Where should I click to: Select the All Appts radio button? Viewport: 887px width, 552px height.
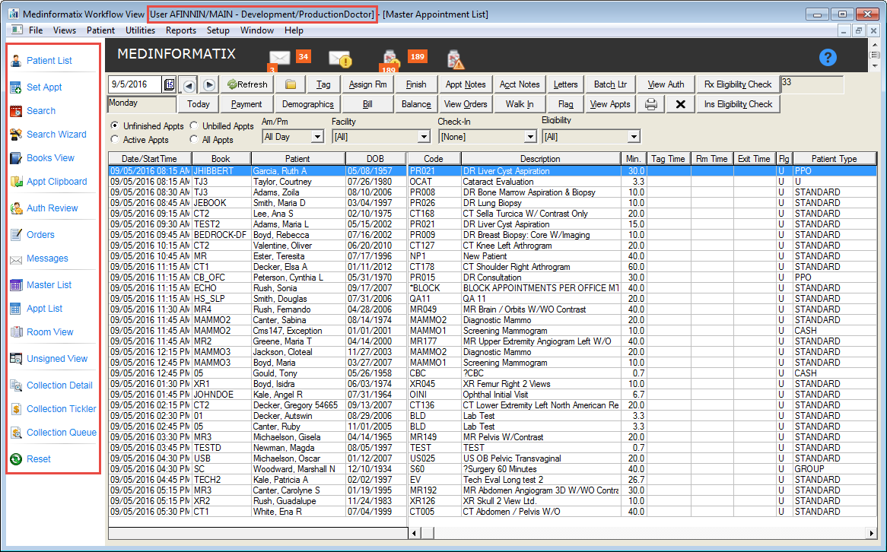(x=194, y=139)
